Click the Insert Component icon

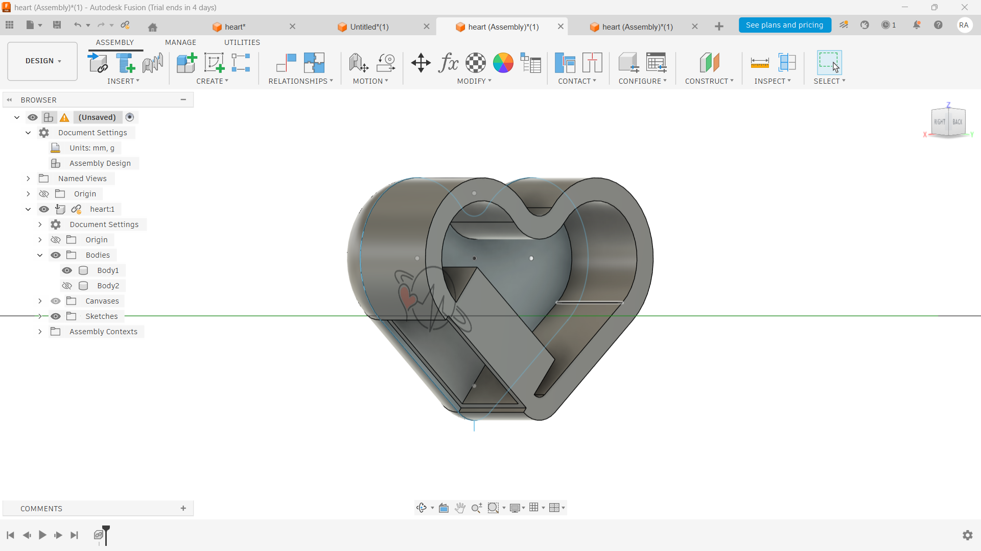pos(97,63)
